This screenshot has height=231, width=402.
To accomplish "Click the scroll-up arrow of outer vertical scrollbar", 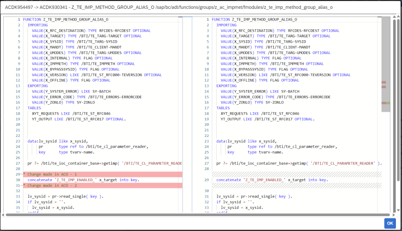I will 398,16.
